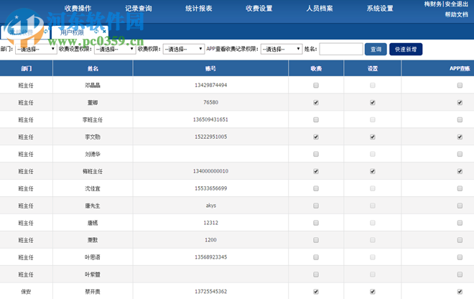Check 收费 box for 叶紫萱
This screenshot has width=474, height=299.
tap(316, 275)
